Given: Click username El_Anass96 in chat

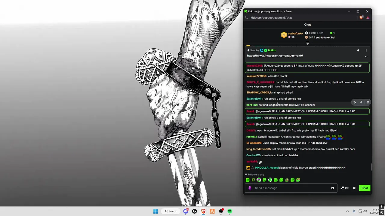Looking at the screenshot, I should click(x=254, y=143).
